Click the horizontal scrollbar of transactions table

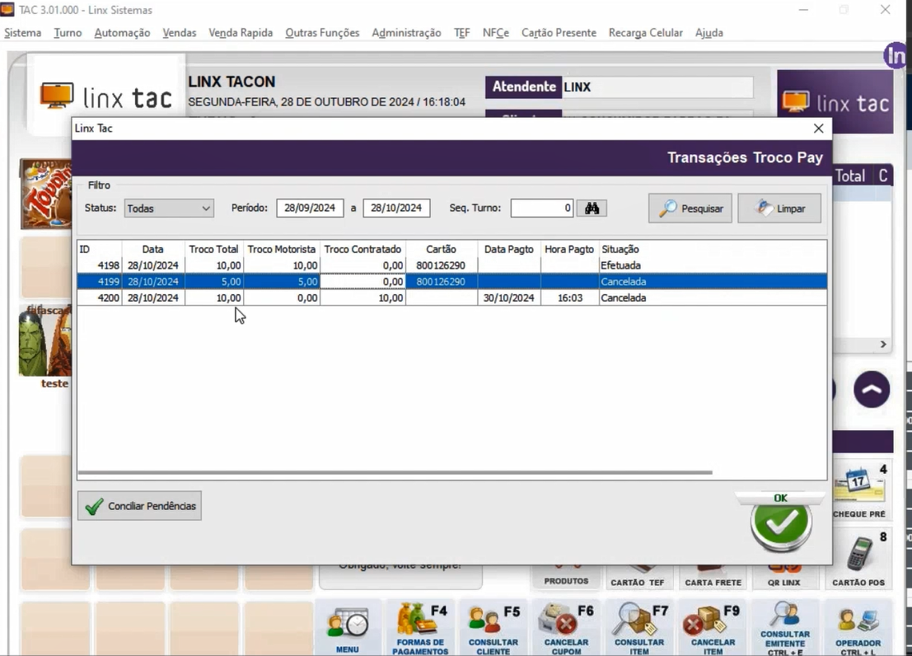point(395,473)
